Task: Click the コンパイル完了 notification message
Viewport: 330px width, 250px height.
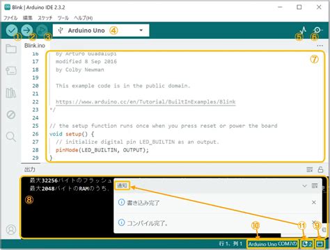Action: (x=147, y=223)
